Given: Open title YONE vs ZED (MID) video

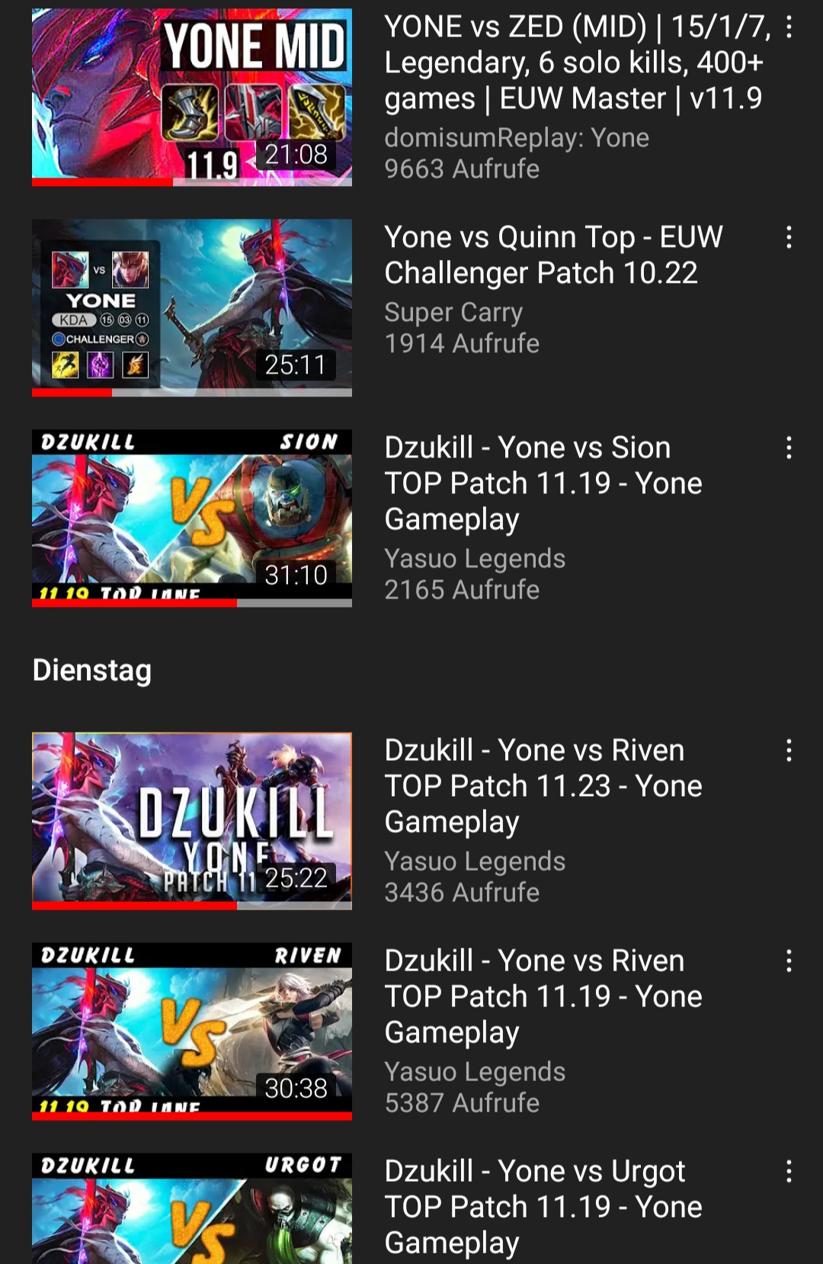Looking at the screenshot, I should (x=578, y=63).
